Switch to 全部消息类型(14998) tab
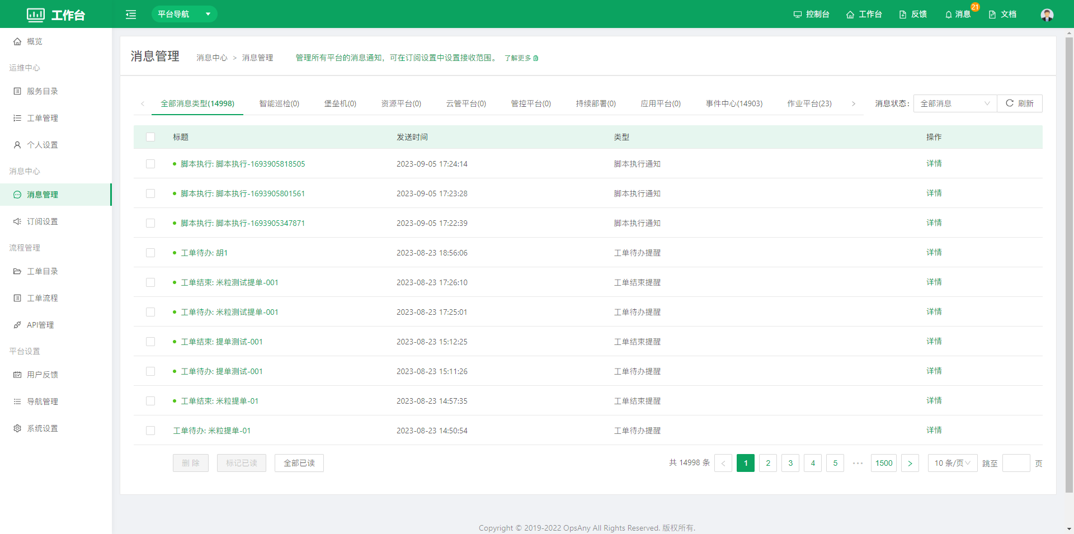The height and width of the screenshot is (534, 1074). coord(197,103)
